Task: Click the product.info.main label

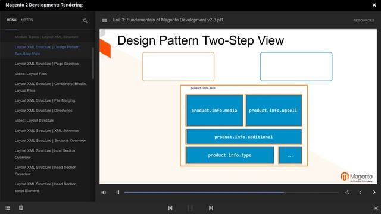Action: click(203, 88)
